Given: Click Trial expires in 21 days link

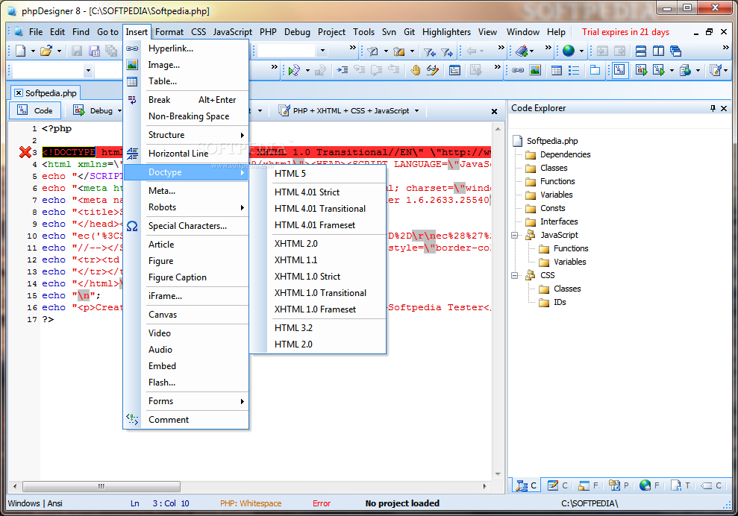Looking at the screenshot, I should point(625,32).
